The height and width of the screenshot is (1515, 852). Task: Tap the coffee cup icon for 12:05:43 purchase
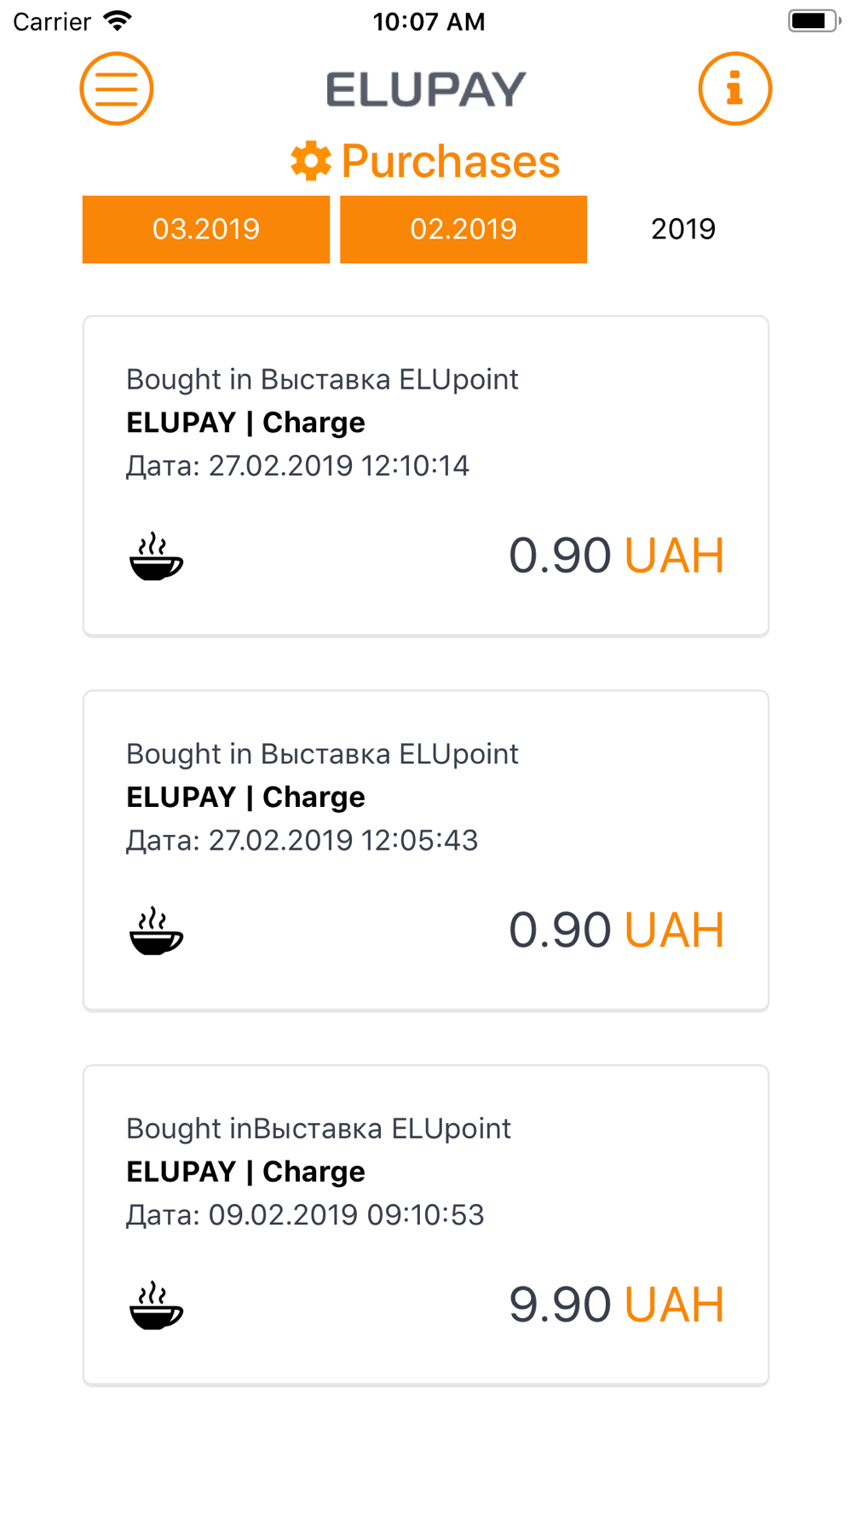(x=156, y=930)
